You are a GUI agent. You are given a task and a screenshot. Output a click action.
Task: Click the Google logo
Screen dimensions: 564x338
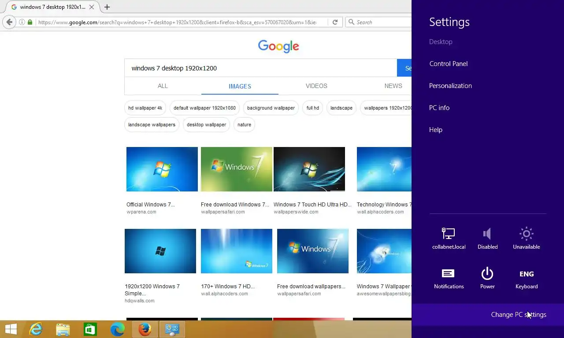[x=278, y=46]
